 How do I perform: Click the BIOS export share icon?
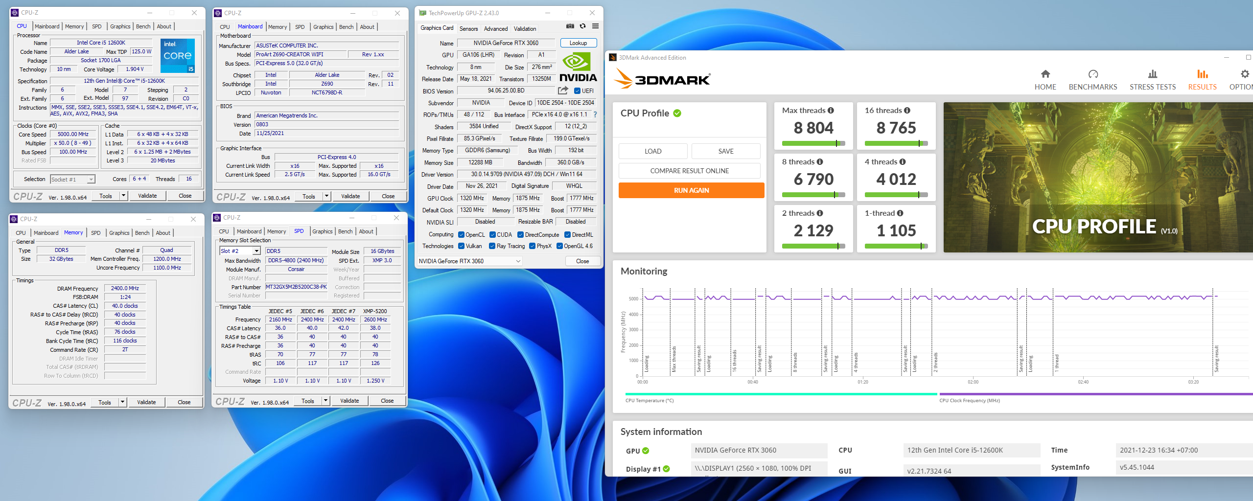563,91
